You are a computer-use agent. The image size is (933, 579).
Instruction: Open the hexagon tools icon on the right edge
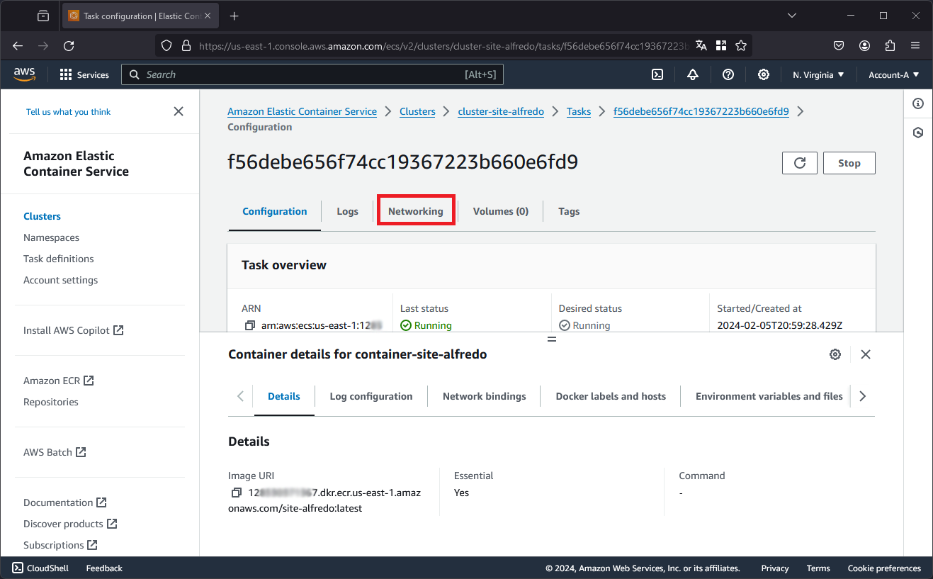tap(918, 133)
